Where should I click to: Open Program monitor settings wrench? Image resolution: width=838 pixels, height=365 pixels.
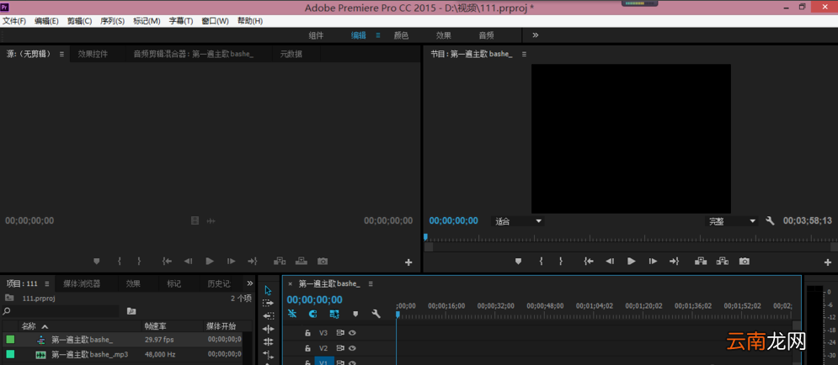[770, 220]
